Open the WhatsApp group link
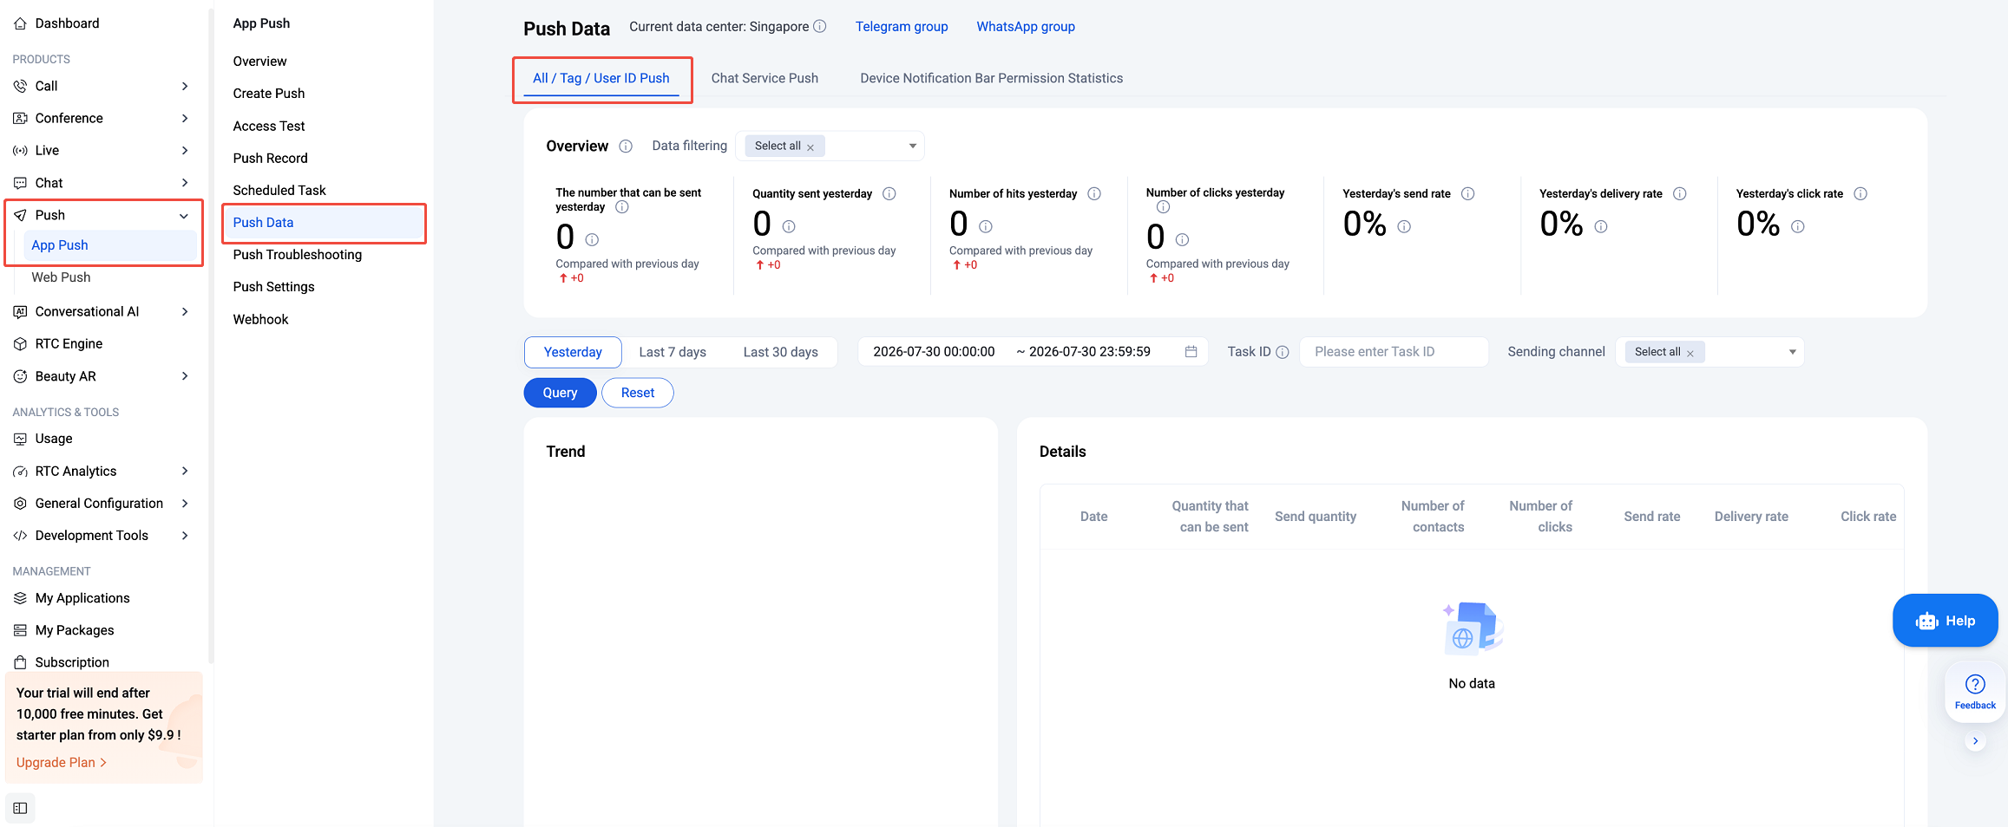The height and width of the screenshot is (827, 2008). pyautogui.click(x=1026, y=27)
